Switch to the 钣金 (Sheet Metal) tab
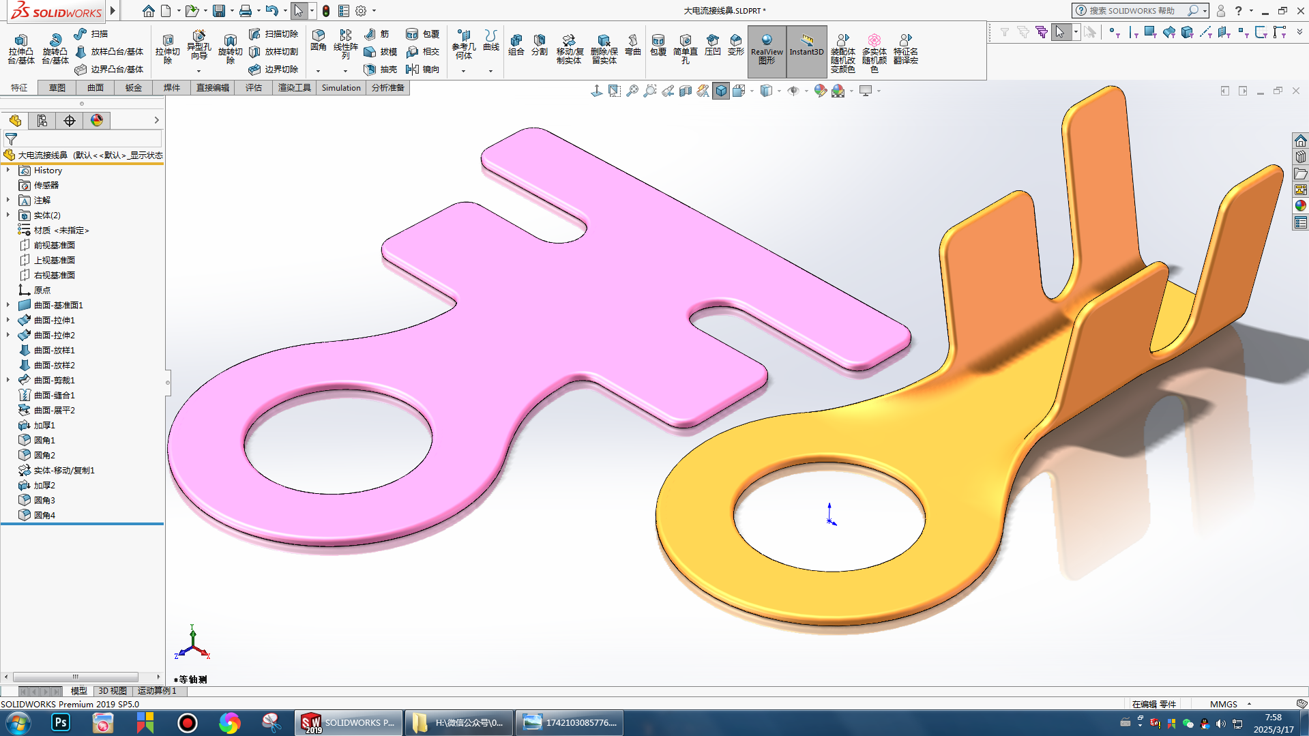The height and width of the screenshot is (736, 1309). [134, 87]
